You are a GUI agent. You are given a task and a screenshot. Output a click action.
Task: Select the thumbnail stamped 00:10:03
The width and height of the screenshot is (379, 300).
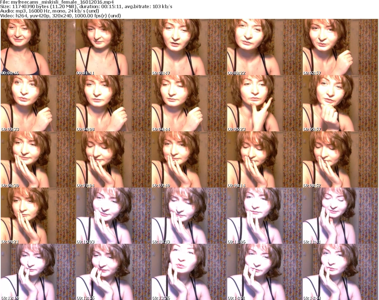114,216
